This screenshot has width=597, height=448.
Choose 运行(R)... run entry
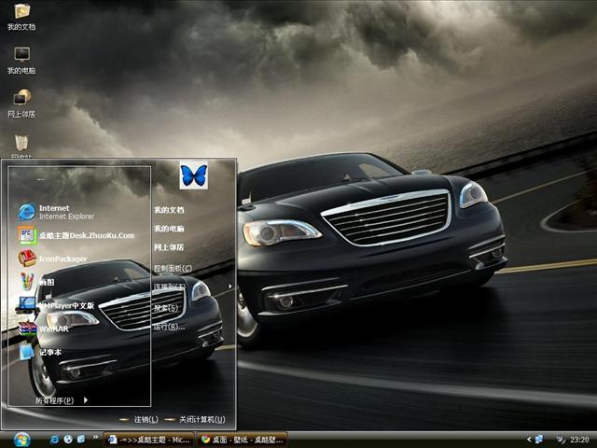pos(169,327)
